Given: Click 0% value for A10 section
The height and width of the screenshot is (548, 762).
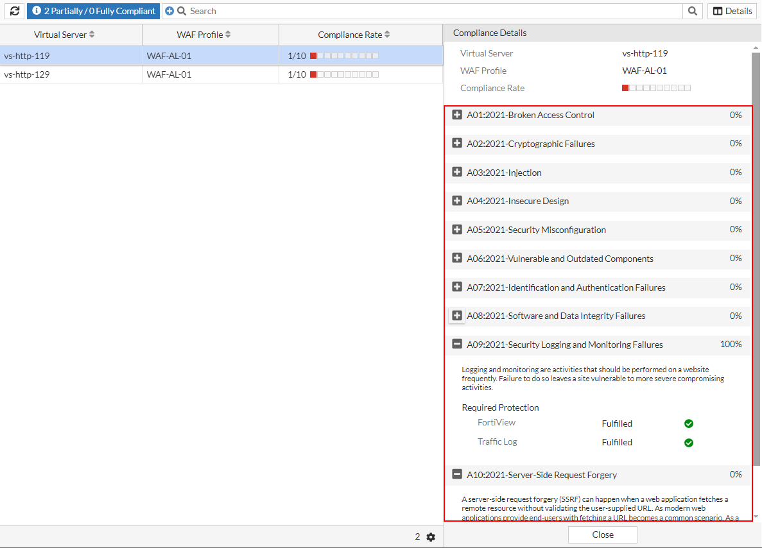Looking at the screenshot, I should click(x=736, y=474).
